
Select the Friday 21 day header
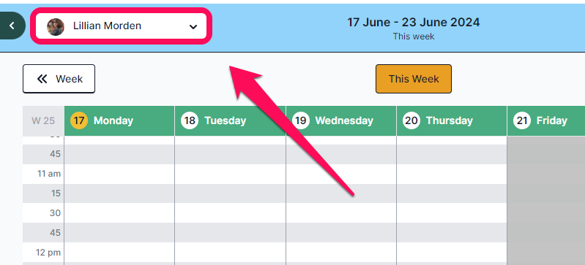pyautogui.click(x=546, y=120)
